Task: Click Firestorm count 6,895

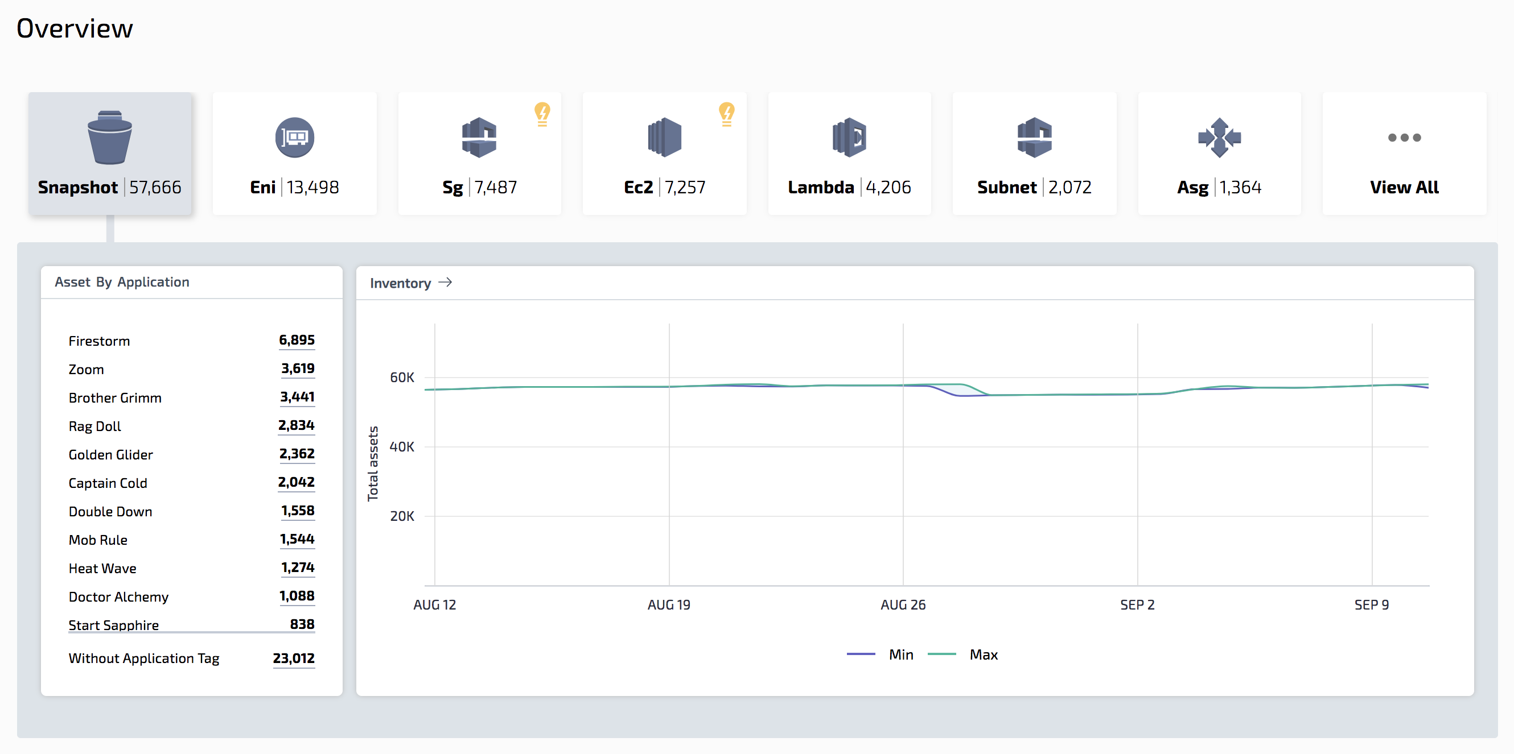Action: [296, 340]
